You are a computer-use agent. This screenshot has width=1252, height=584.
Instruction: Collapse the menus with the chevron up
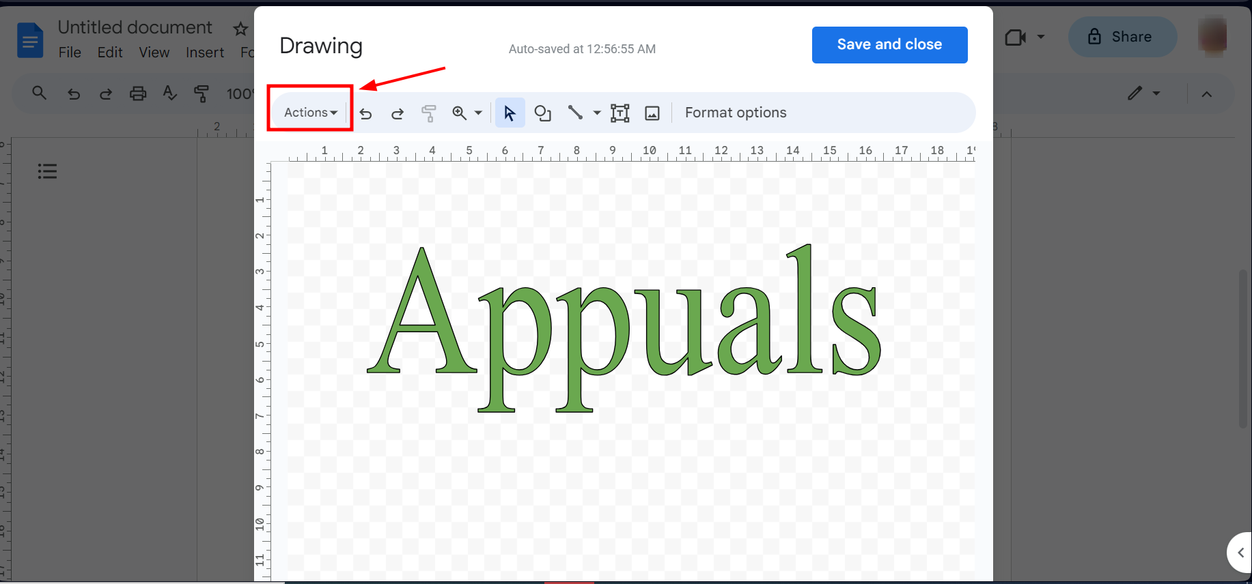click(x=1207, y=94)
